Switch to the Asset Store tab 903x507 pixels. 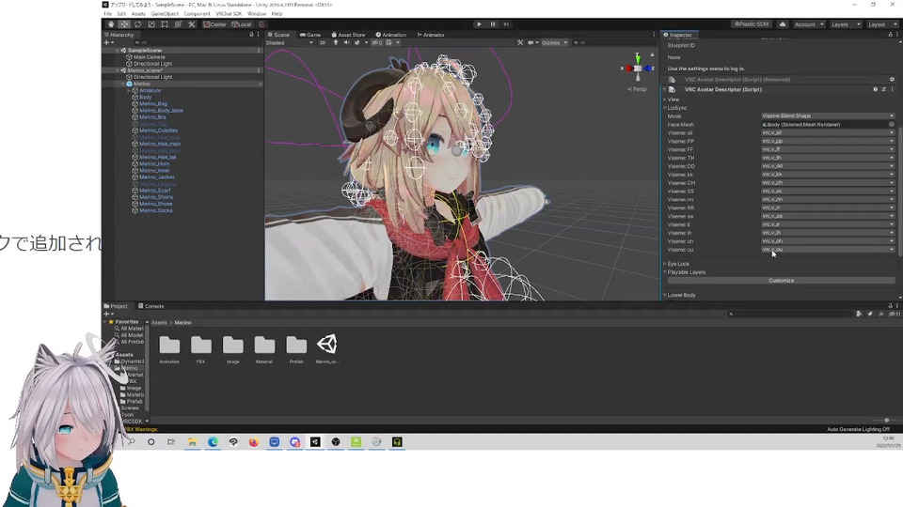tap(348, 35)
